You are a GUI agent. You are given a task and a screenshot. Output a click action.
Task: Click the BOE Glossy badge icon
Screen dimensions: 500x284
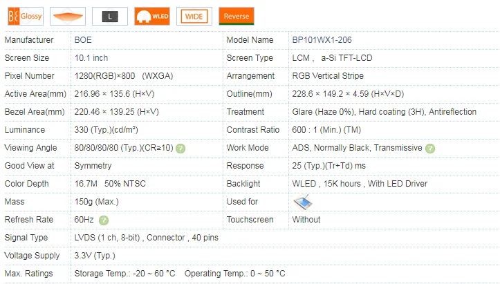(26, 17)
